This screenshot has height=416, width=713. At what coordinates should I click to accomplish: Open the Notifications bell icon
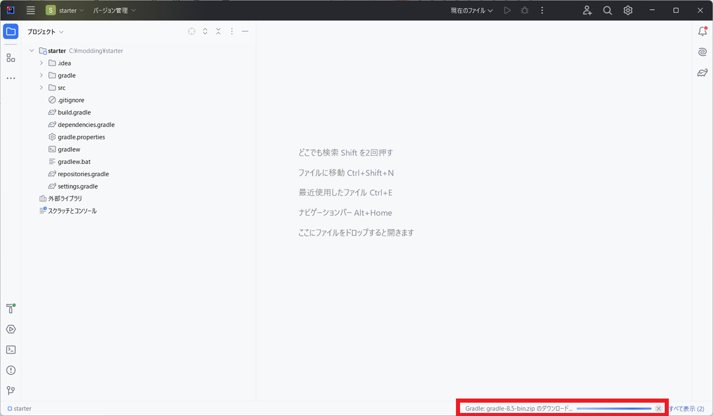[x=702, y=31]
